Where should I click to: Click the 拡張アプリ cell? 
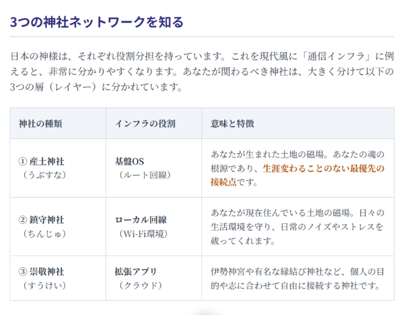coord(154,278)
